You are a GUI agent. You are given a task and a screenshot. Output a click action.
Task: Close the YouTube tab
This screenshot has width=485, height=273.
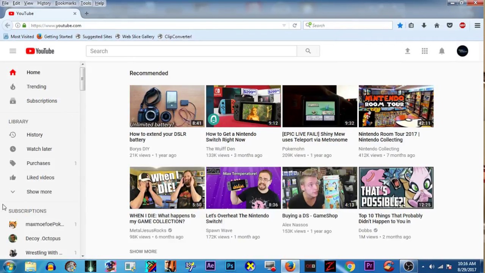[x=75, y=13]
